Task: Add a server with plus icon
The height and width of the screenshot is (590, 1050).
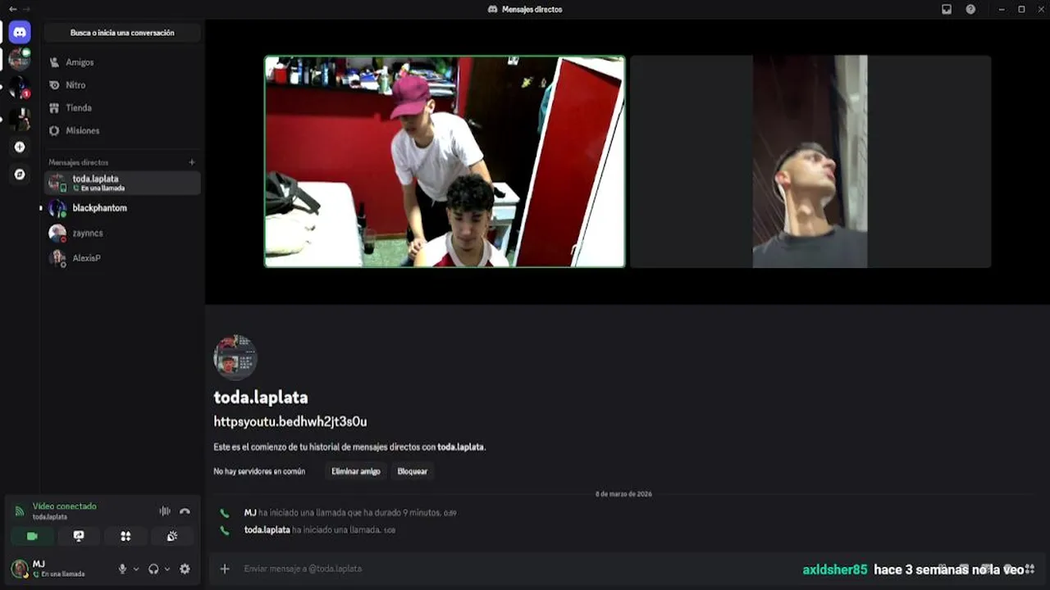Action: (x=20, y=147)
